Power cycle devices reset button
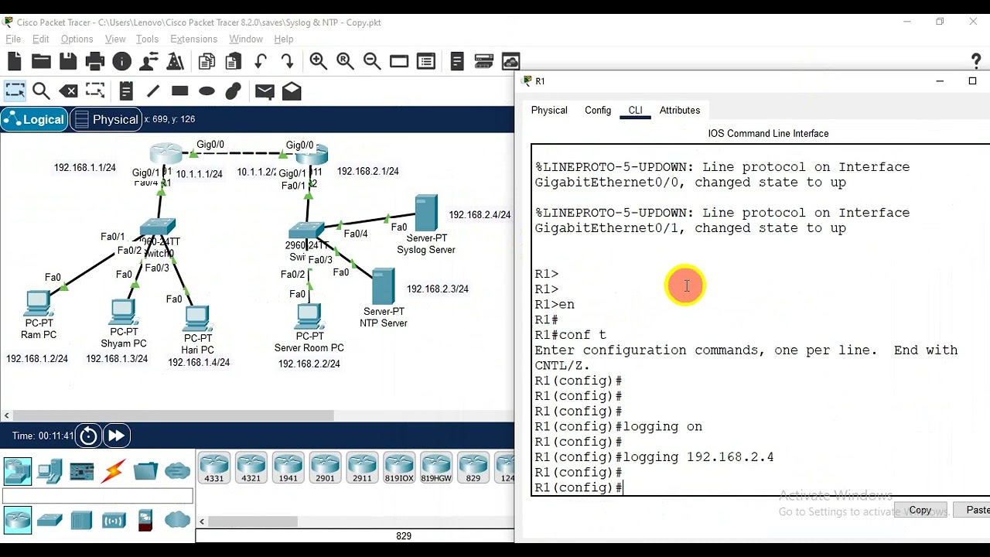Viewport: 990px width, 557px height. tap(89, 436)
